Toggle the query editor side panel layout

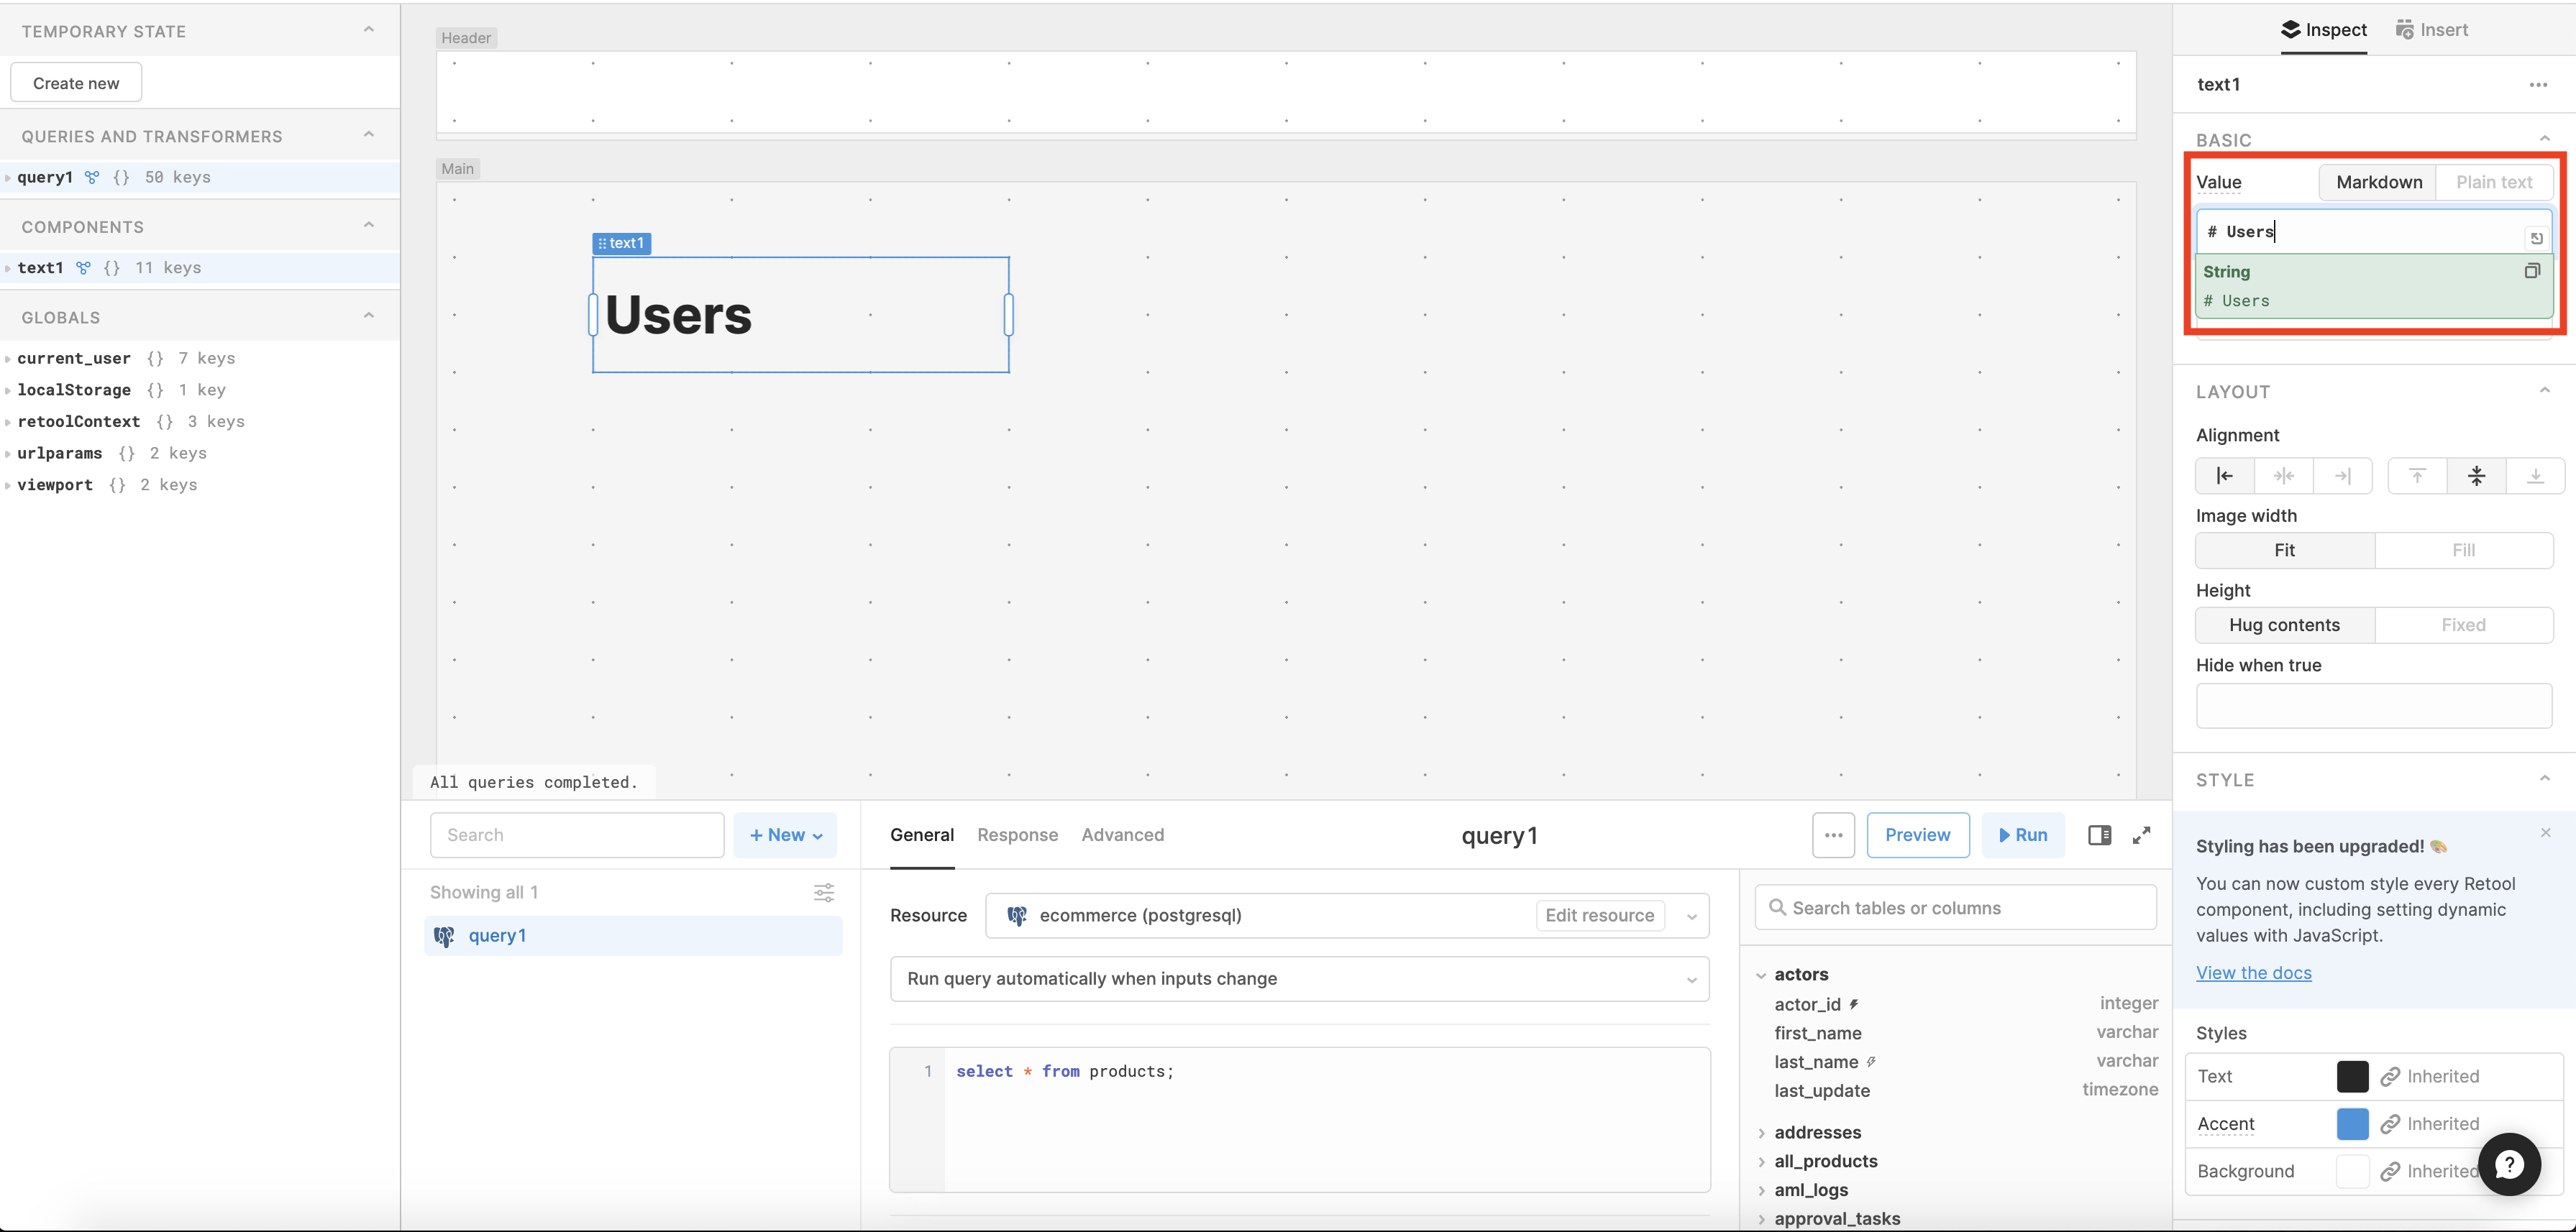(2099, 835)
